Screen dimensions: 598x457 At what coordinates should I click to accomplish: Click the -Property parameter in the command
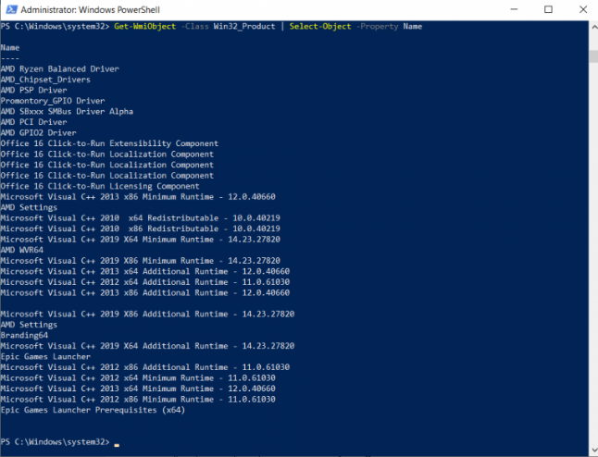point(377,26)
